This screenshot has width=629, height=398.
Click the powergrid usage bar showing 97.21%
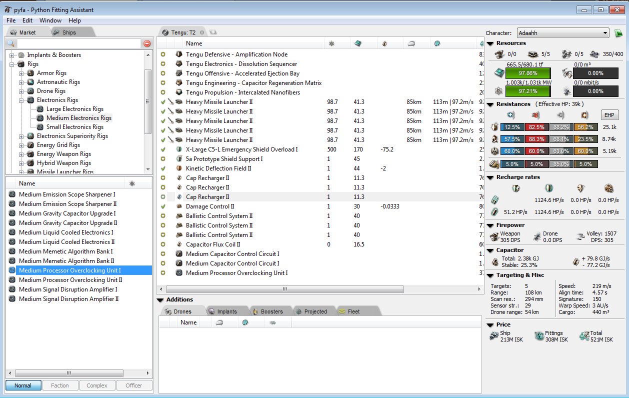click(x=528, y=91)
